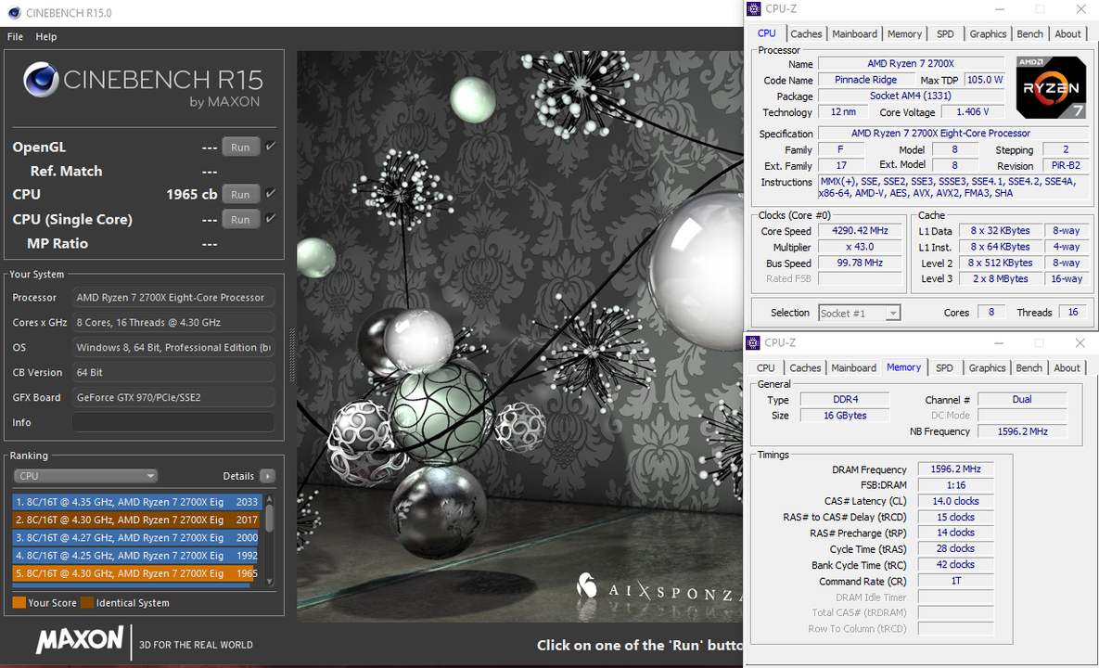The image size is (1099, 668).
Task: Click the Memory Size value 16 GBytes
Action: coord(845,416)
